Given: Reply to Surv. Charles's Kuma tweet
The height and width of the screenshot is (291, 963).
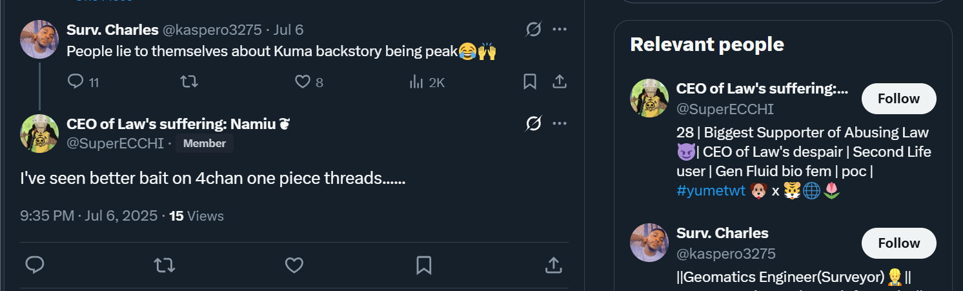Looking at the screenshot, I should coord(76,82).
